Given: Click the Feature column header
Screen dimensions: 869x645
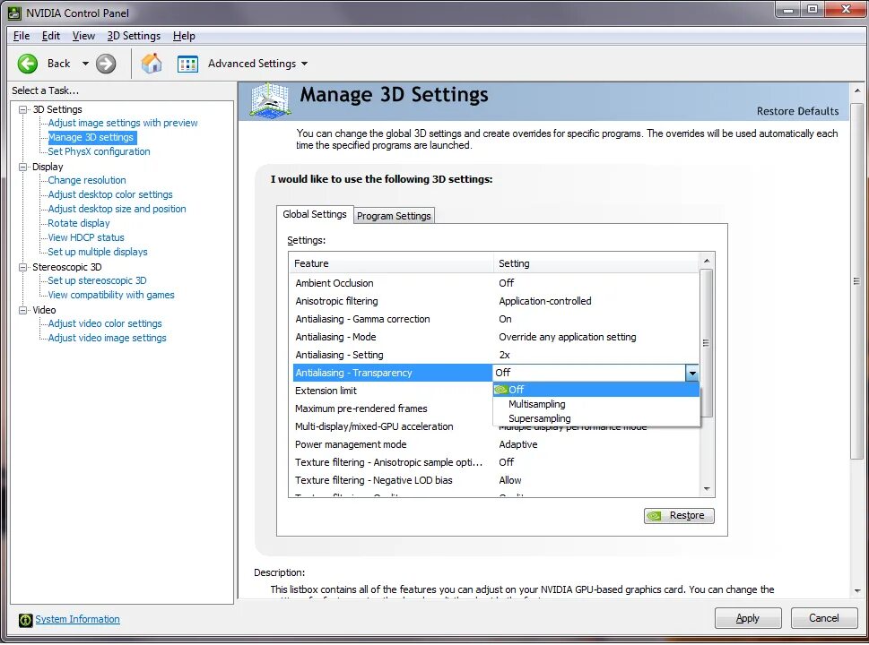Looking at the screenshot, I should (391, 264).
